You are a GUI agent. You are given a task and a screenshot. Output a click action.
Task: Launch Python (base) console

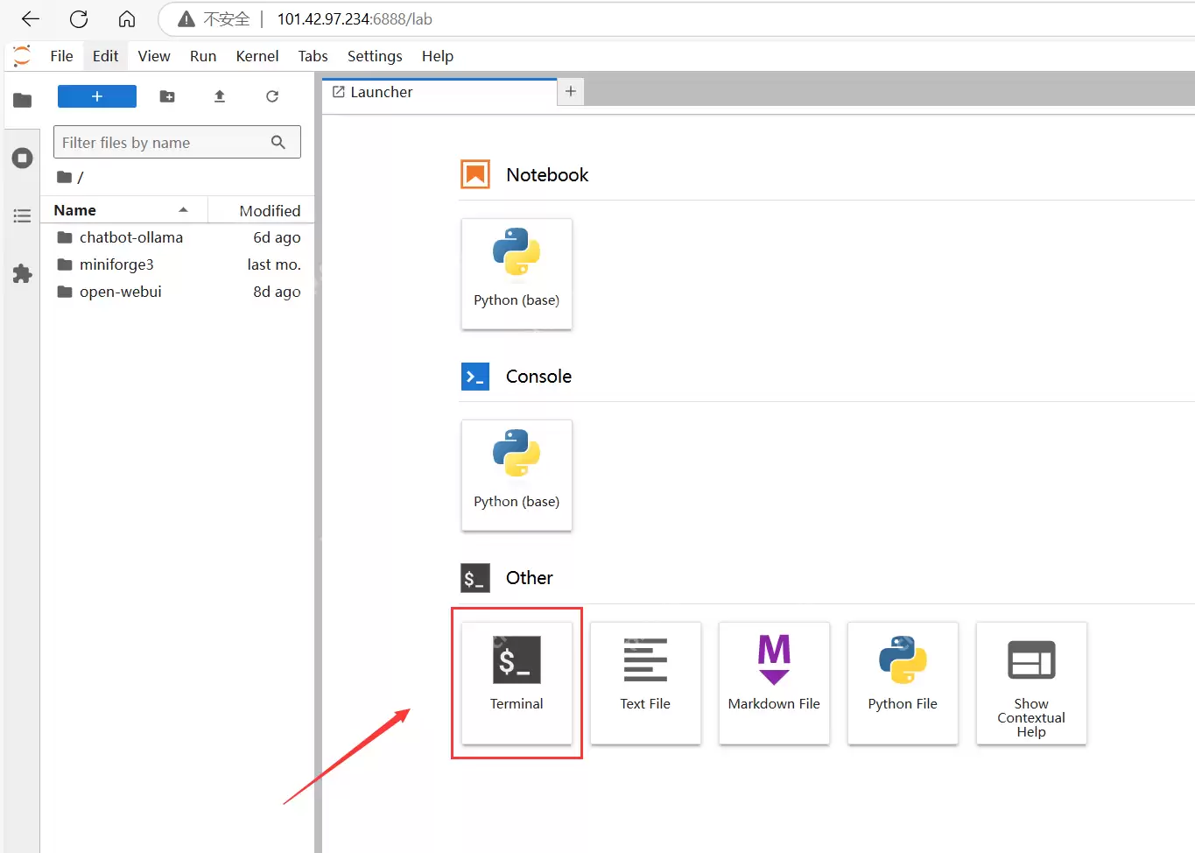(517, 475)
